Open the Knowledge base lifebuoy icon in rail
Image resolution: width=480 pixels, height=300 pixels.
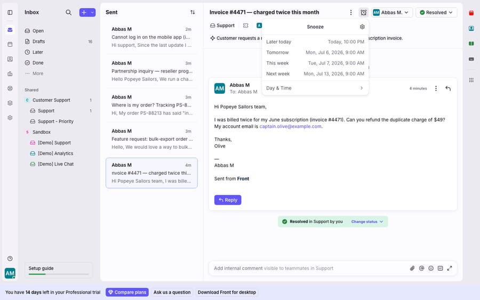[x=10, y=88]
